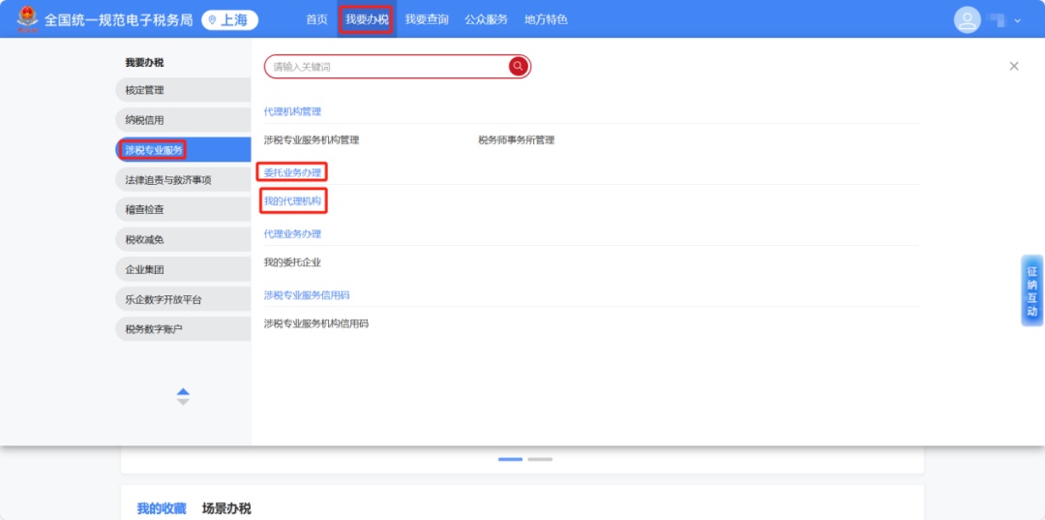This screenshot has width=1045, height=520.
Task: Expand the account dropdown chevron
Action: [x=1017, y=20]
